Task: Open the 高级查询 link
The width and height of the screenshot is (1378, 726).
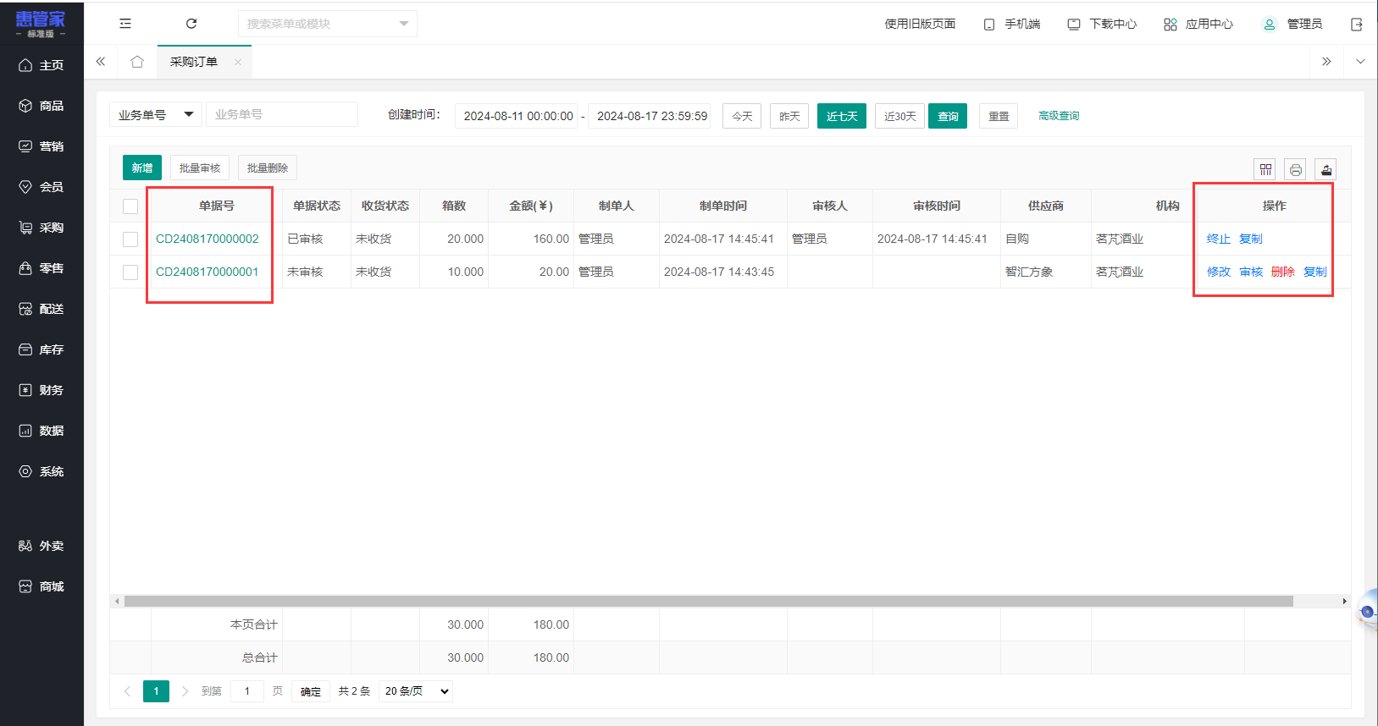Action: (x=1059, y=116)
